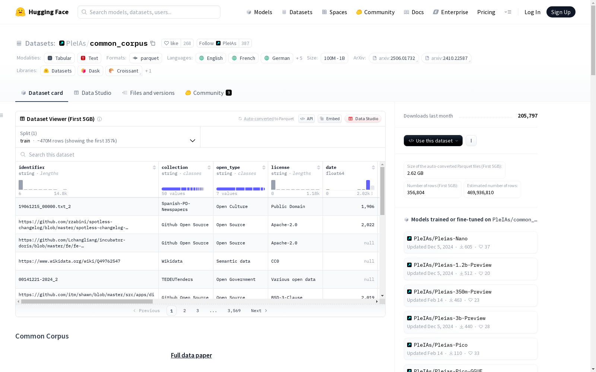Open the Use this dataset dropdown

point(433,141)
